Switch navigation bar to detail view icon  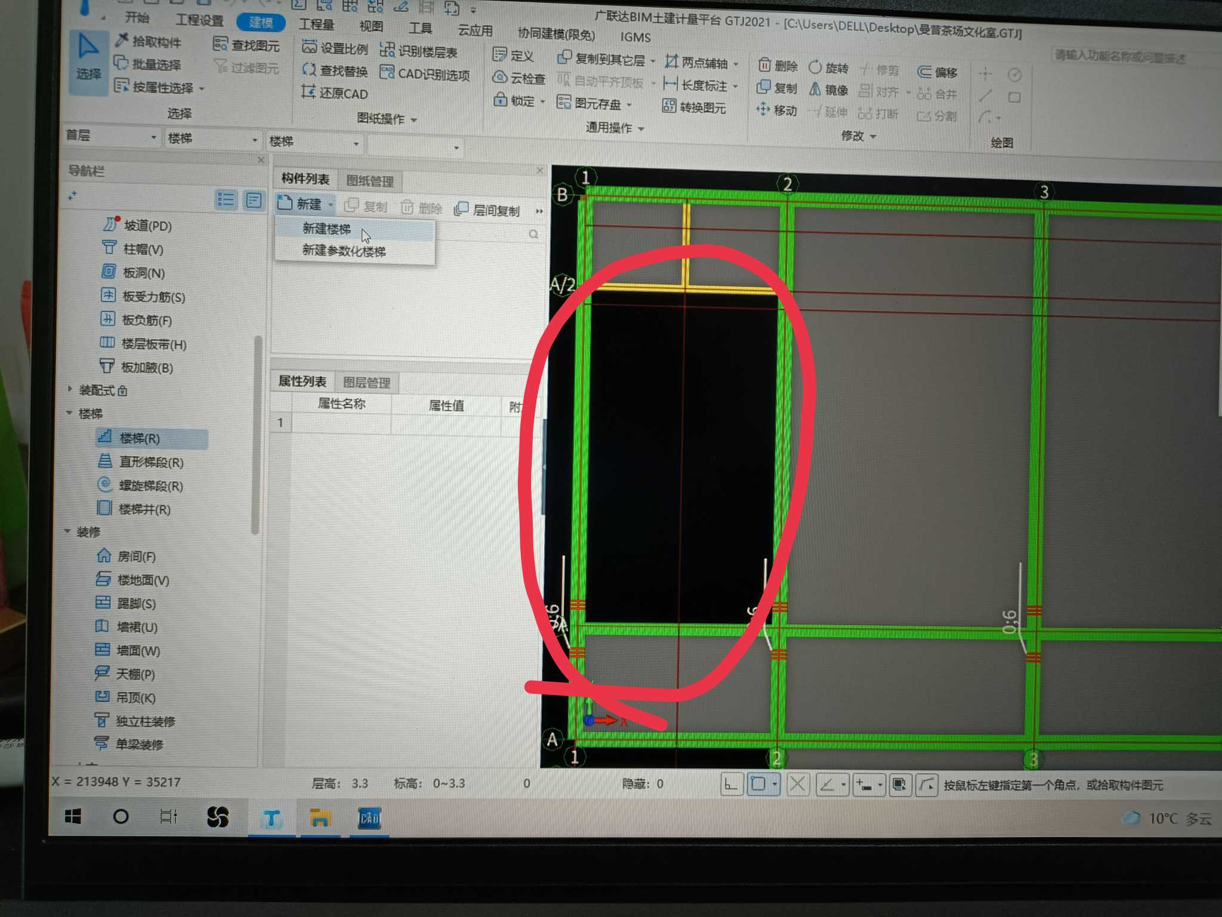click(x=254, y=201)
